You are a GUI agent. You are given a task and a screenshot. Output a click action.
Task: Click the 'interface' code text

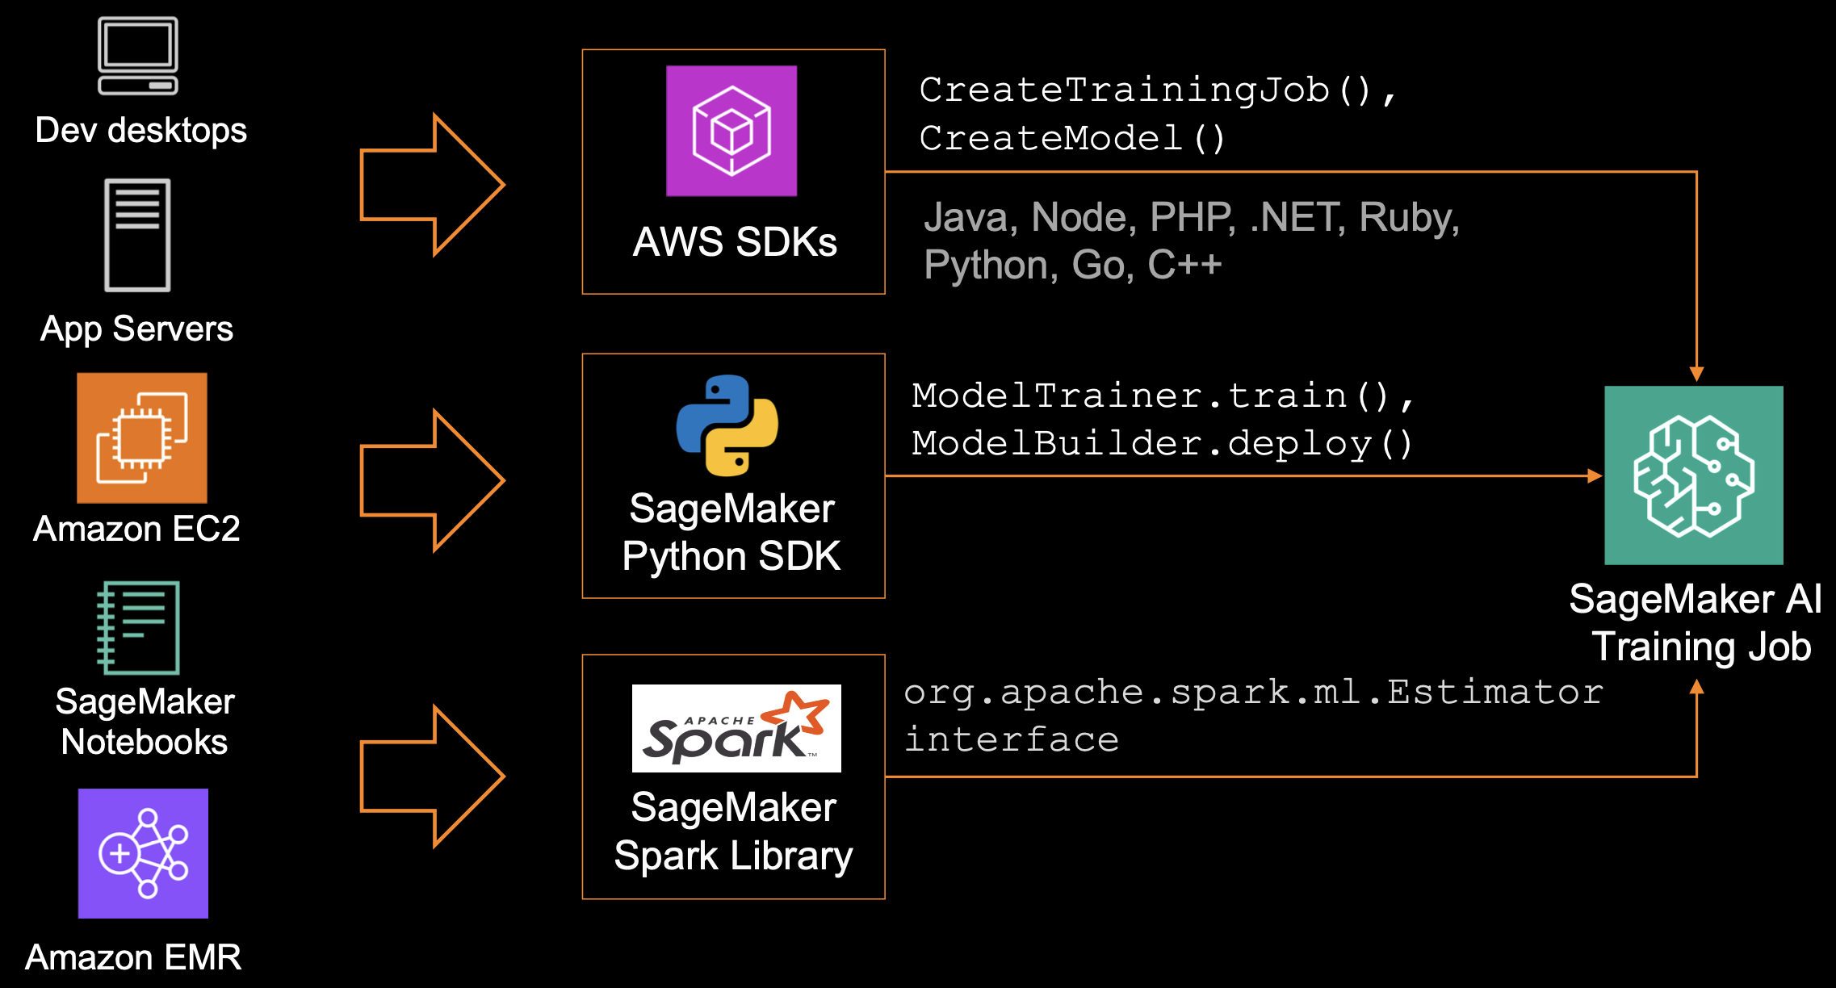(1011, 739)
